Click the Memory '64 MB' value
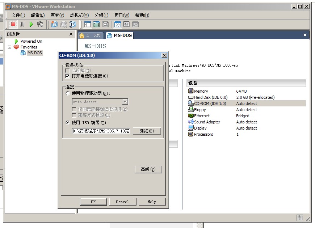The height and width of the screenshot is (228, 315). click(241, 91)
